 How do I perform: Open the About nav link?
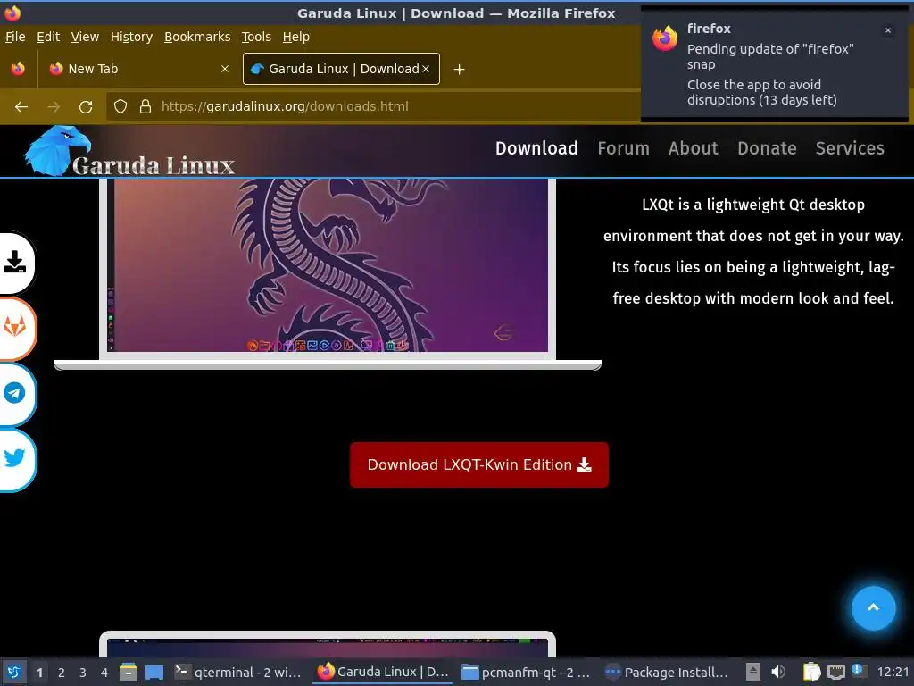(693, 148)
